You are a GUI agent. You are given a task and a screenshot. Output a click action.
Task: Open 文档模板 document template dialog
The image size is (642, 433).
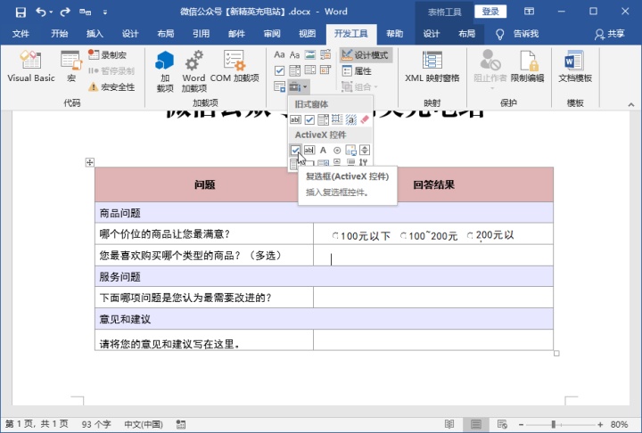pos(575,66)
